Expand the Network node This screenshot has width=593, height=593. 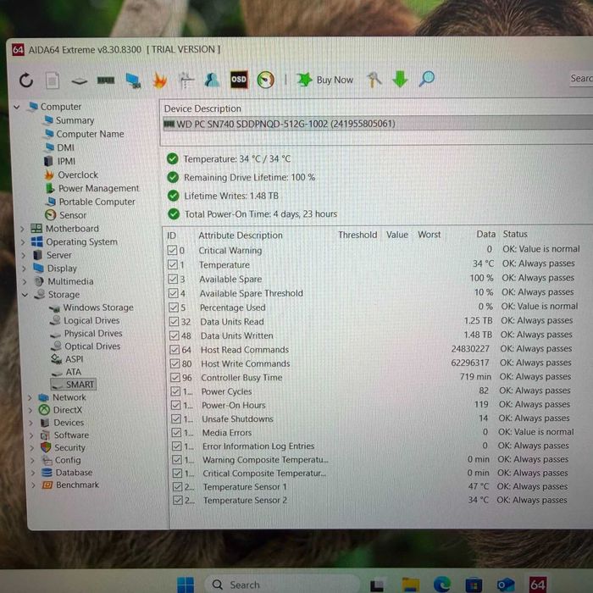(x=30, y=397)
